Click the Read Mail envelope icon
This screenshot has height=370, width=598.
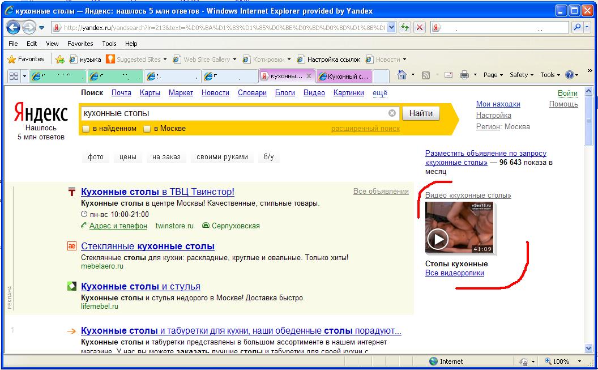click(x=448, y=75)
